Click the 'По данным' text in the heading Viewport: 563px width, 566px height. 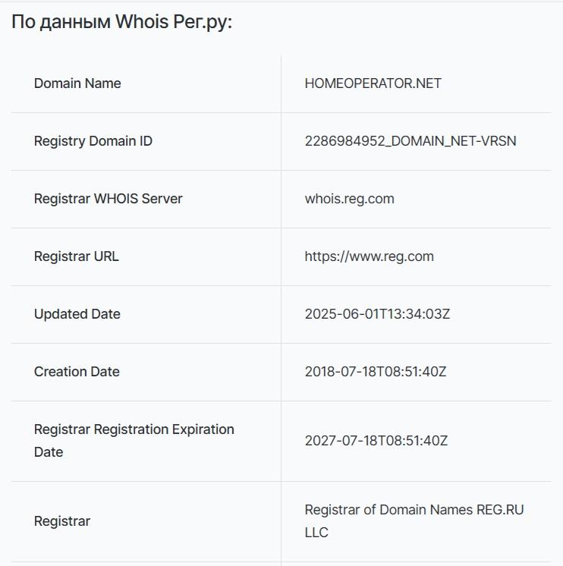pos(60,23)
